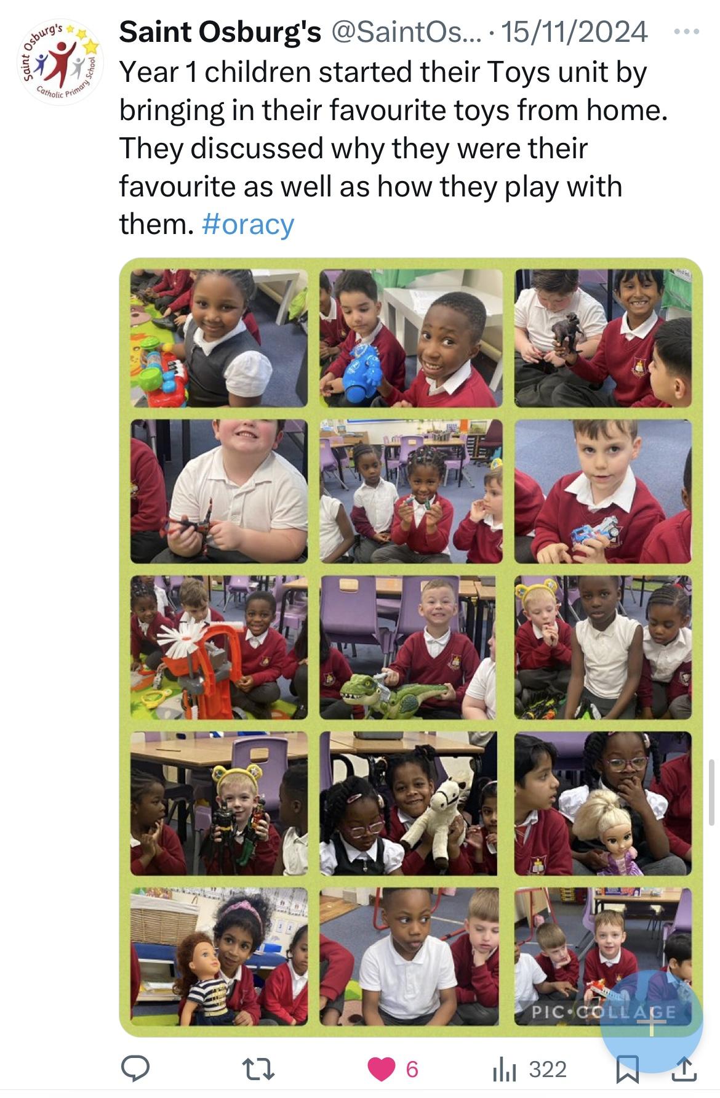Open the blonde doll photo
This screenshot has height=1098, width=720.
tap(604, 803)
